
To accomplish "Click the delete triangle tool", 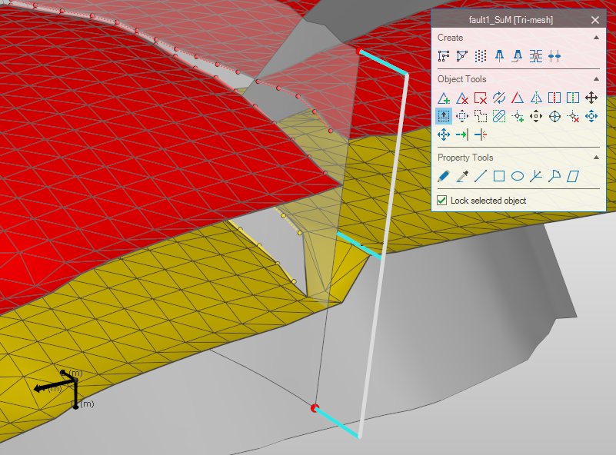I will tap(462, 98).
